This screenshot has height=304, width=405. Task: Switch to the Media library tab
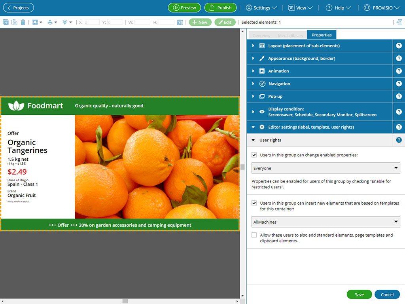tap(290, 35)
